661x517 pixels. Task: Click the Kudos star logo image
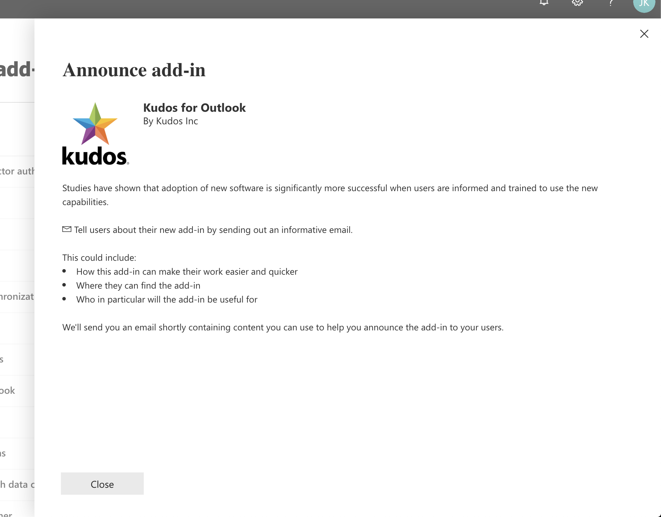[95, 134]
